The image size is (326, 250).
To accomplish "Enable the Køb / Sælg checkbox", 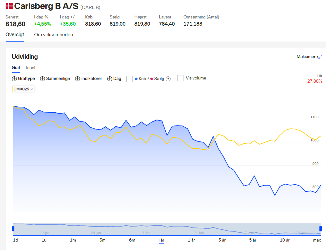I will click(x=129, y=79).
